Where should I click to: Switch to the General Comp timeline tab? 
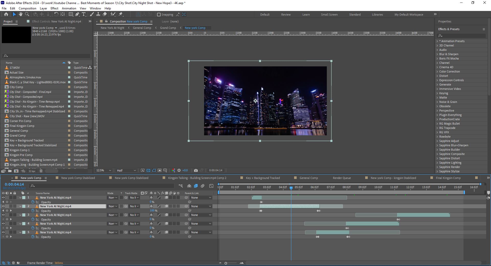click(309, 178)
